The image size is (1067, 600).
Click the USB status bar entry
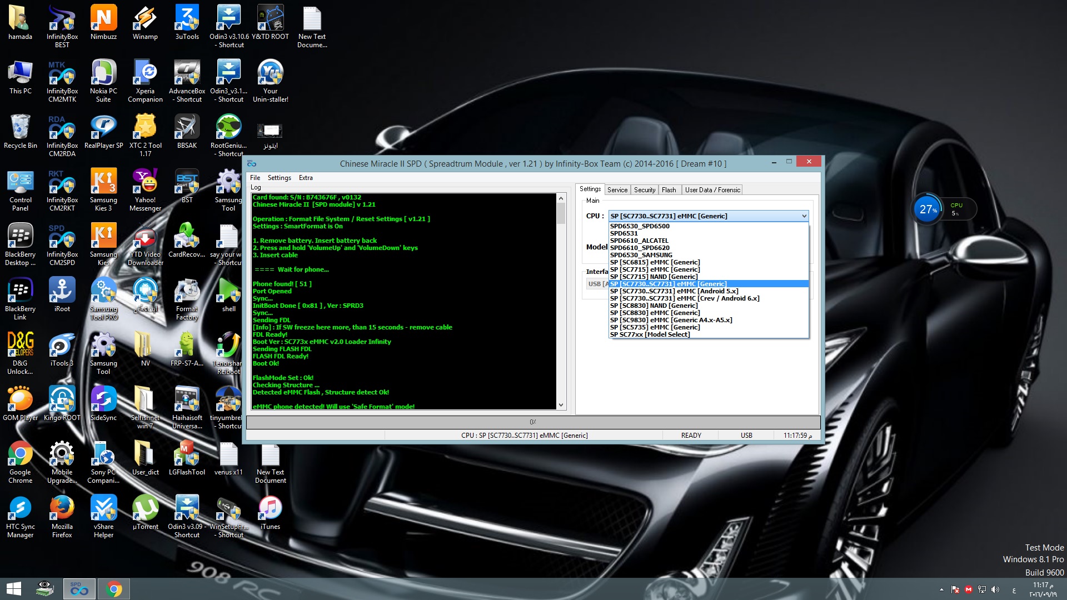point(746,436)
